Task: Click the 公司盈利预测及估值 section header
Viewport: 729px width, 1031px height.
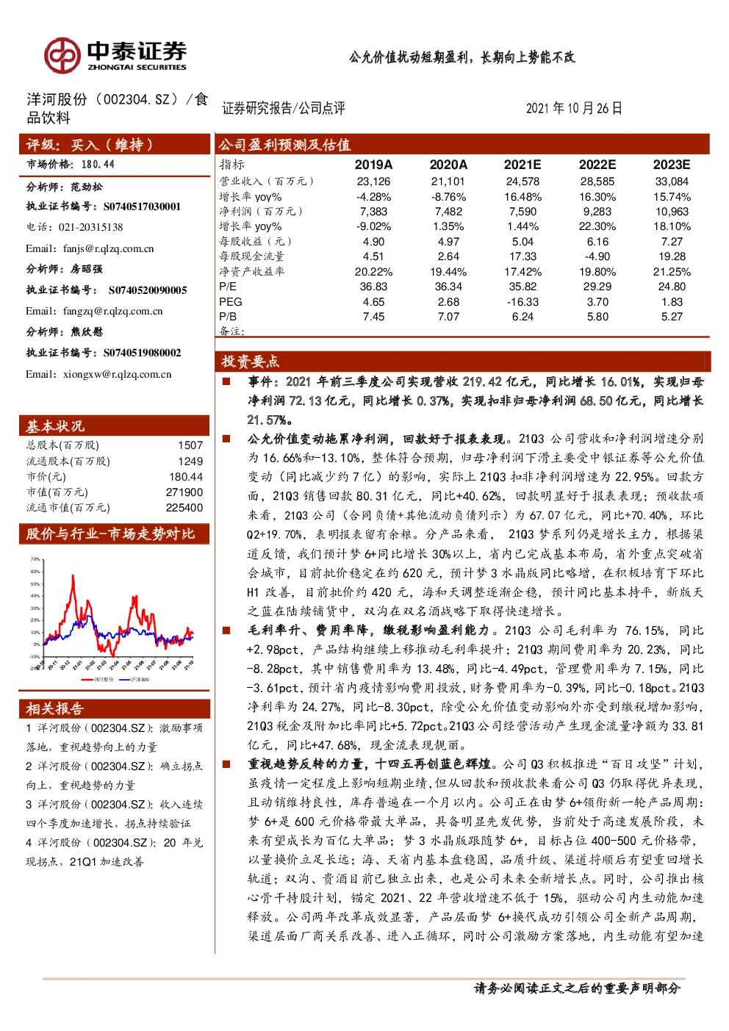Action: coord(462,144)
